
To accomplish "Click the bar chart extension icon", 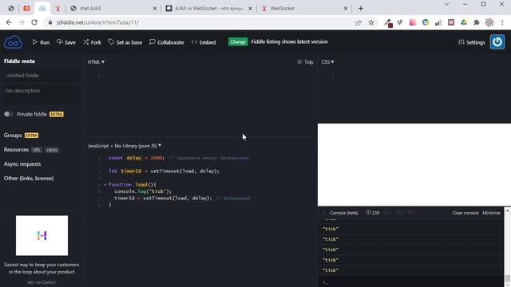I will click(438, 22).
